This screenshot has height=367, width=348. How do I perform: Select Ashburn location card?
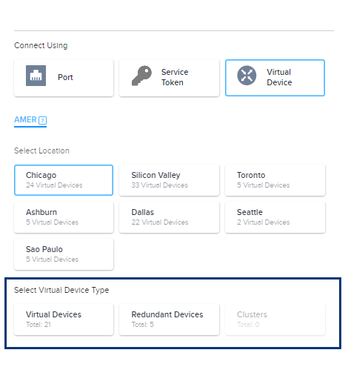click(x=64, y=217)
